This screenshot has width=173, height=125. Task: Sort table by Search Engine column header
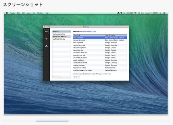[116, 35]
